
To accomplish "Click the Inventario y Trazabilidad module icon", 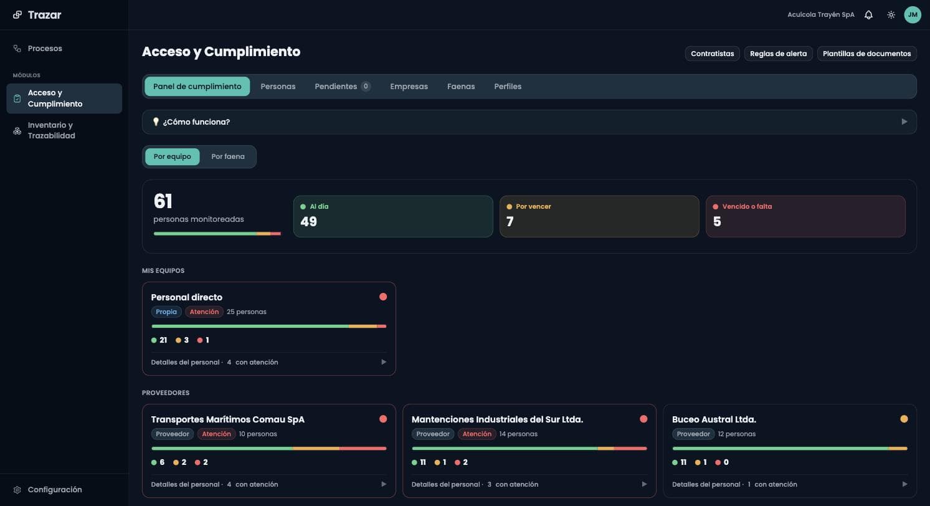I will point(17,131).
